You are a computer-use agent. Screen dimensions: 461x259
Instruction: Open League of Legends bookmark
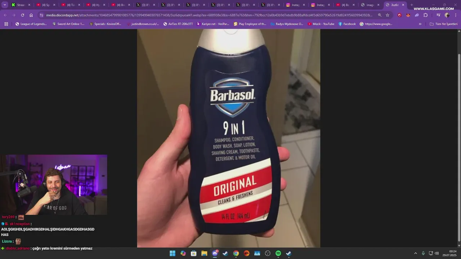pos(31,24)
